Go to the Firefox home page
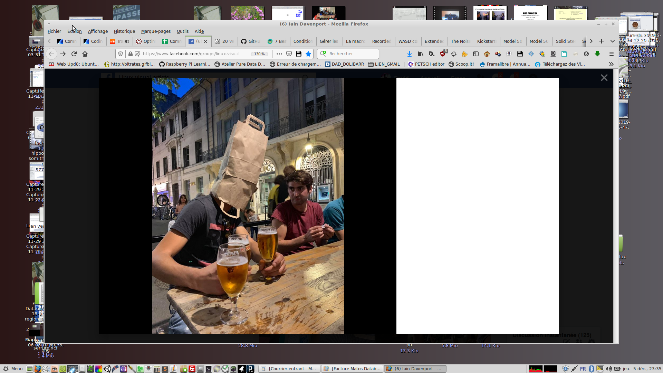Viewport: 663px width, 373px height. click(x=85, y=54)
